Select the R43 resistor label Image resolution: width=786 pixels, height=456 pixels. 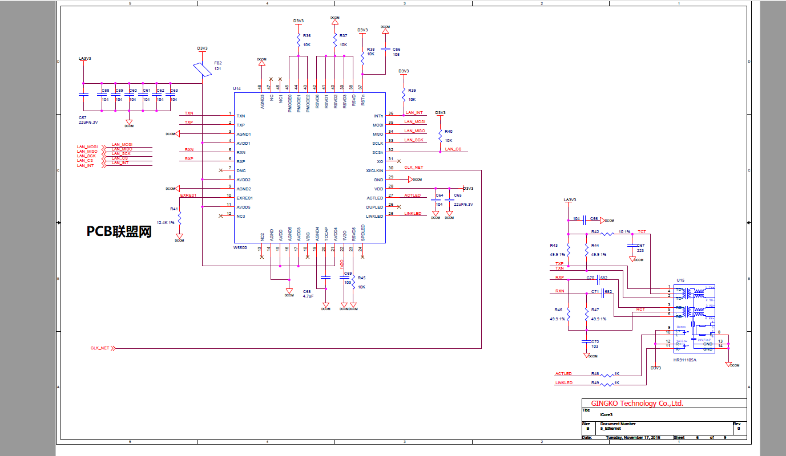[554, 245]
